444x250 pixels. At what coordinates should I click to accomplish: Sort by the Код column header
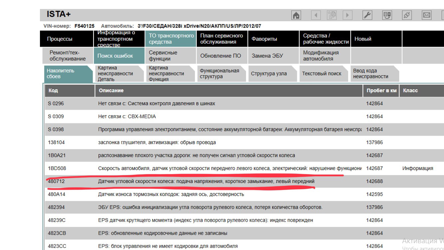(70, 90)
